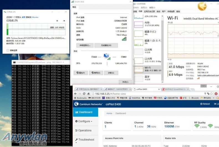The image size is (219, 147).
Task: Switch to 启动 tab in Task Manager
Action: click(x=158, y=11)
